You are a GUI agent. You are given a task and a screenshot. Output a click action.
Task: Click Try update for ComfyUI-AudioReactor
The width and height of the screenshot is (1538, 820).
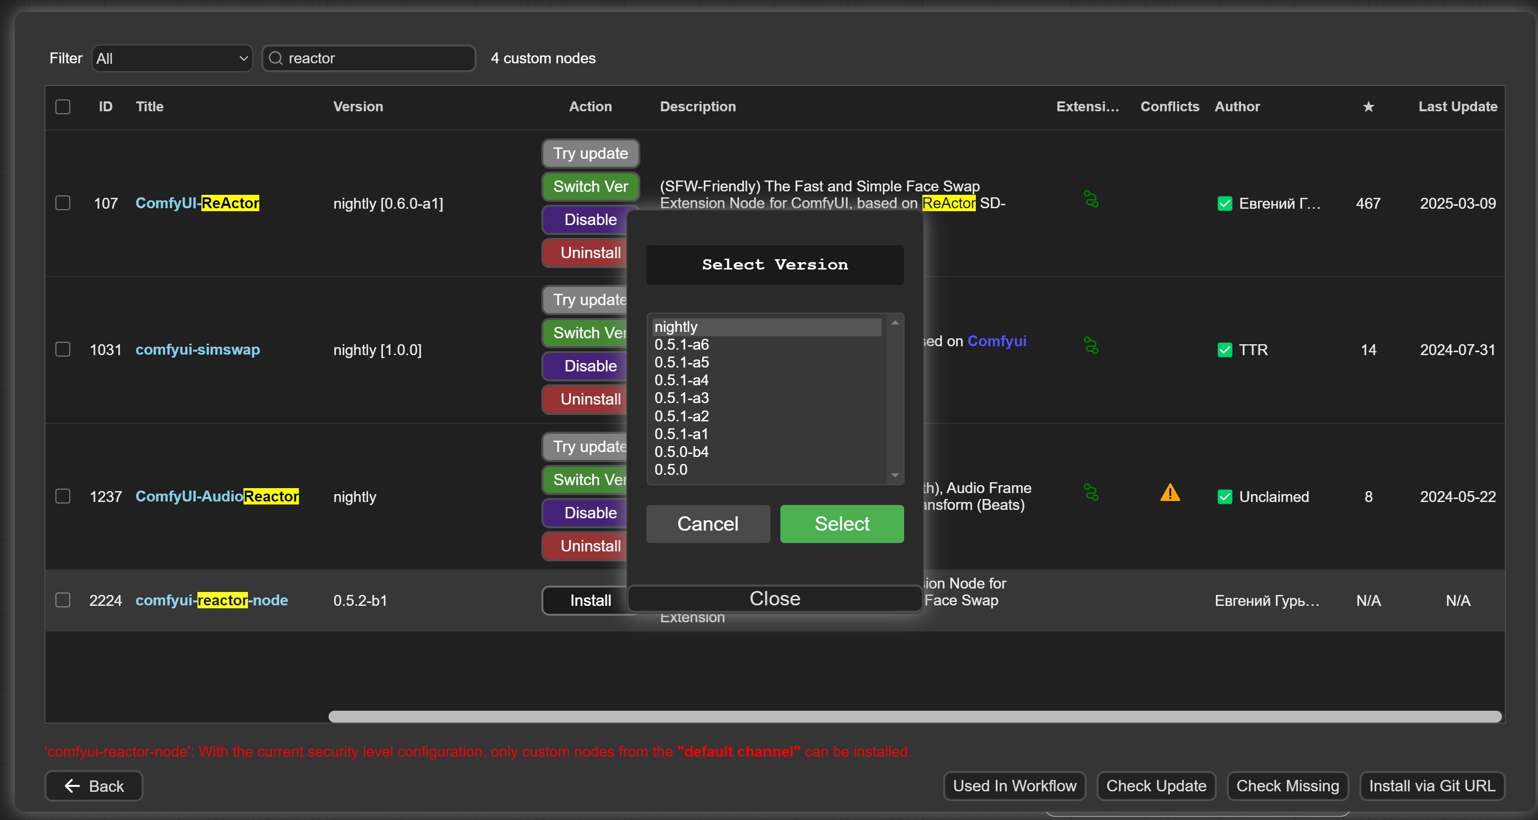tap(585, 447)
